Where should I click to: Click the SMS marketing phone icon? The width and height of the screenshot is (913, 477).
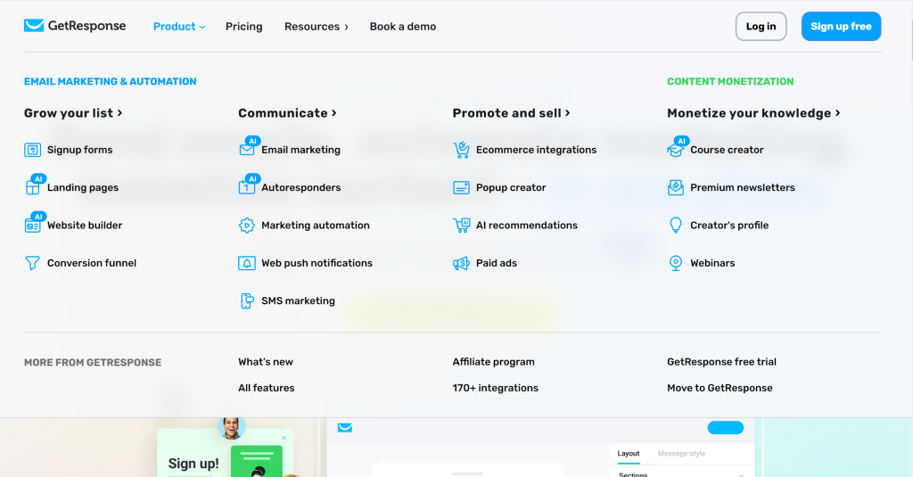pyautogui.click(x=247, y=301)
